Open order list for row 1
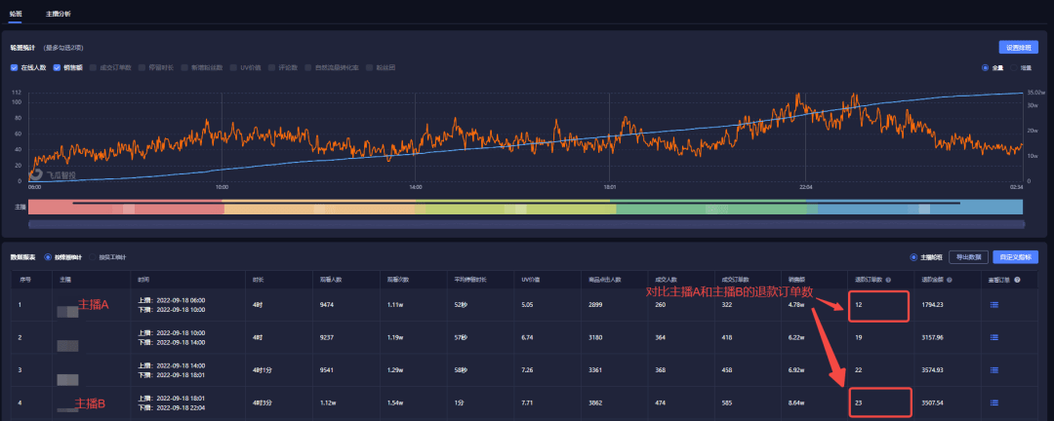 click(994, 305)
